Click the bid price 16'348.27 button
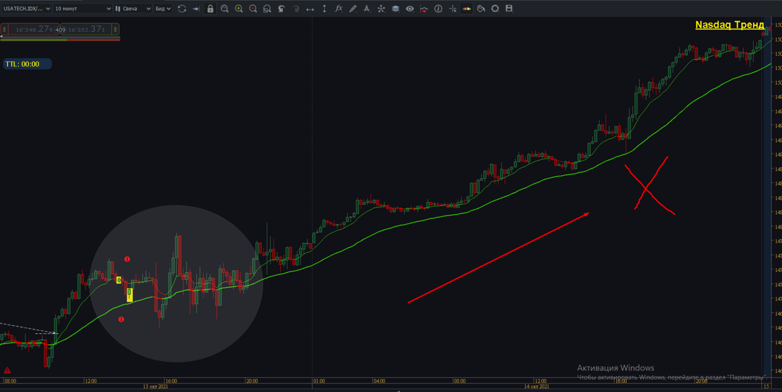 [29, 29]
